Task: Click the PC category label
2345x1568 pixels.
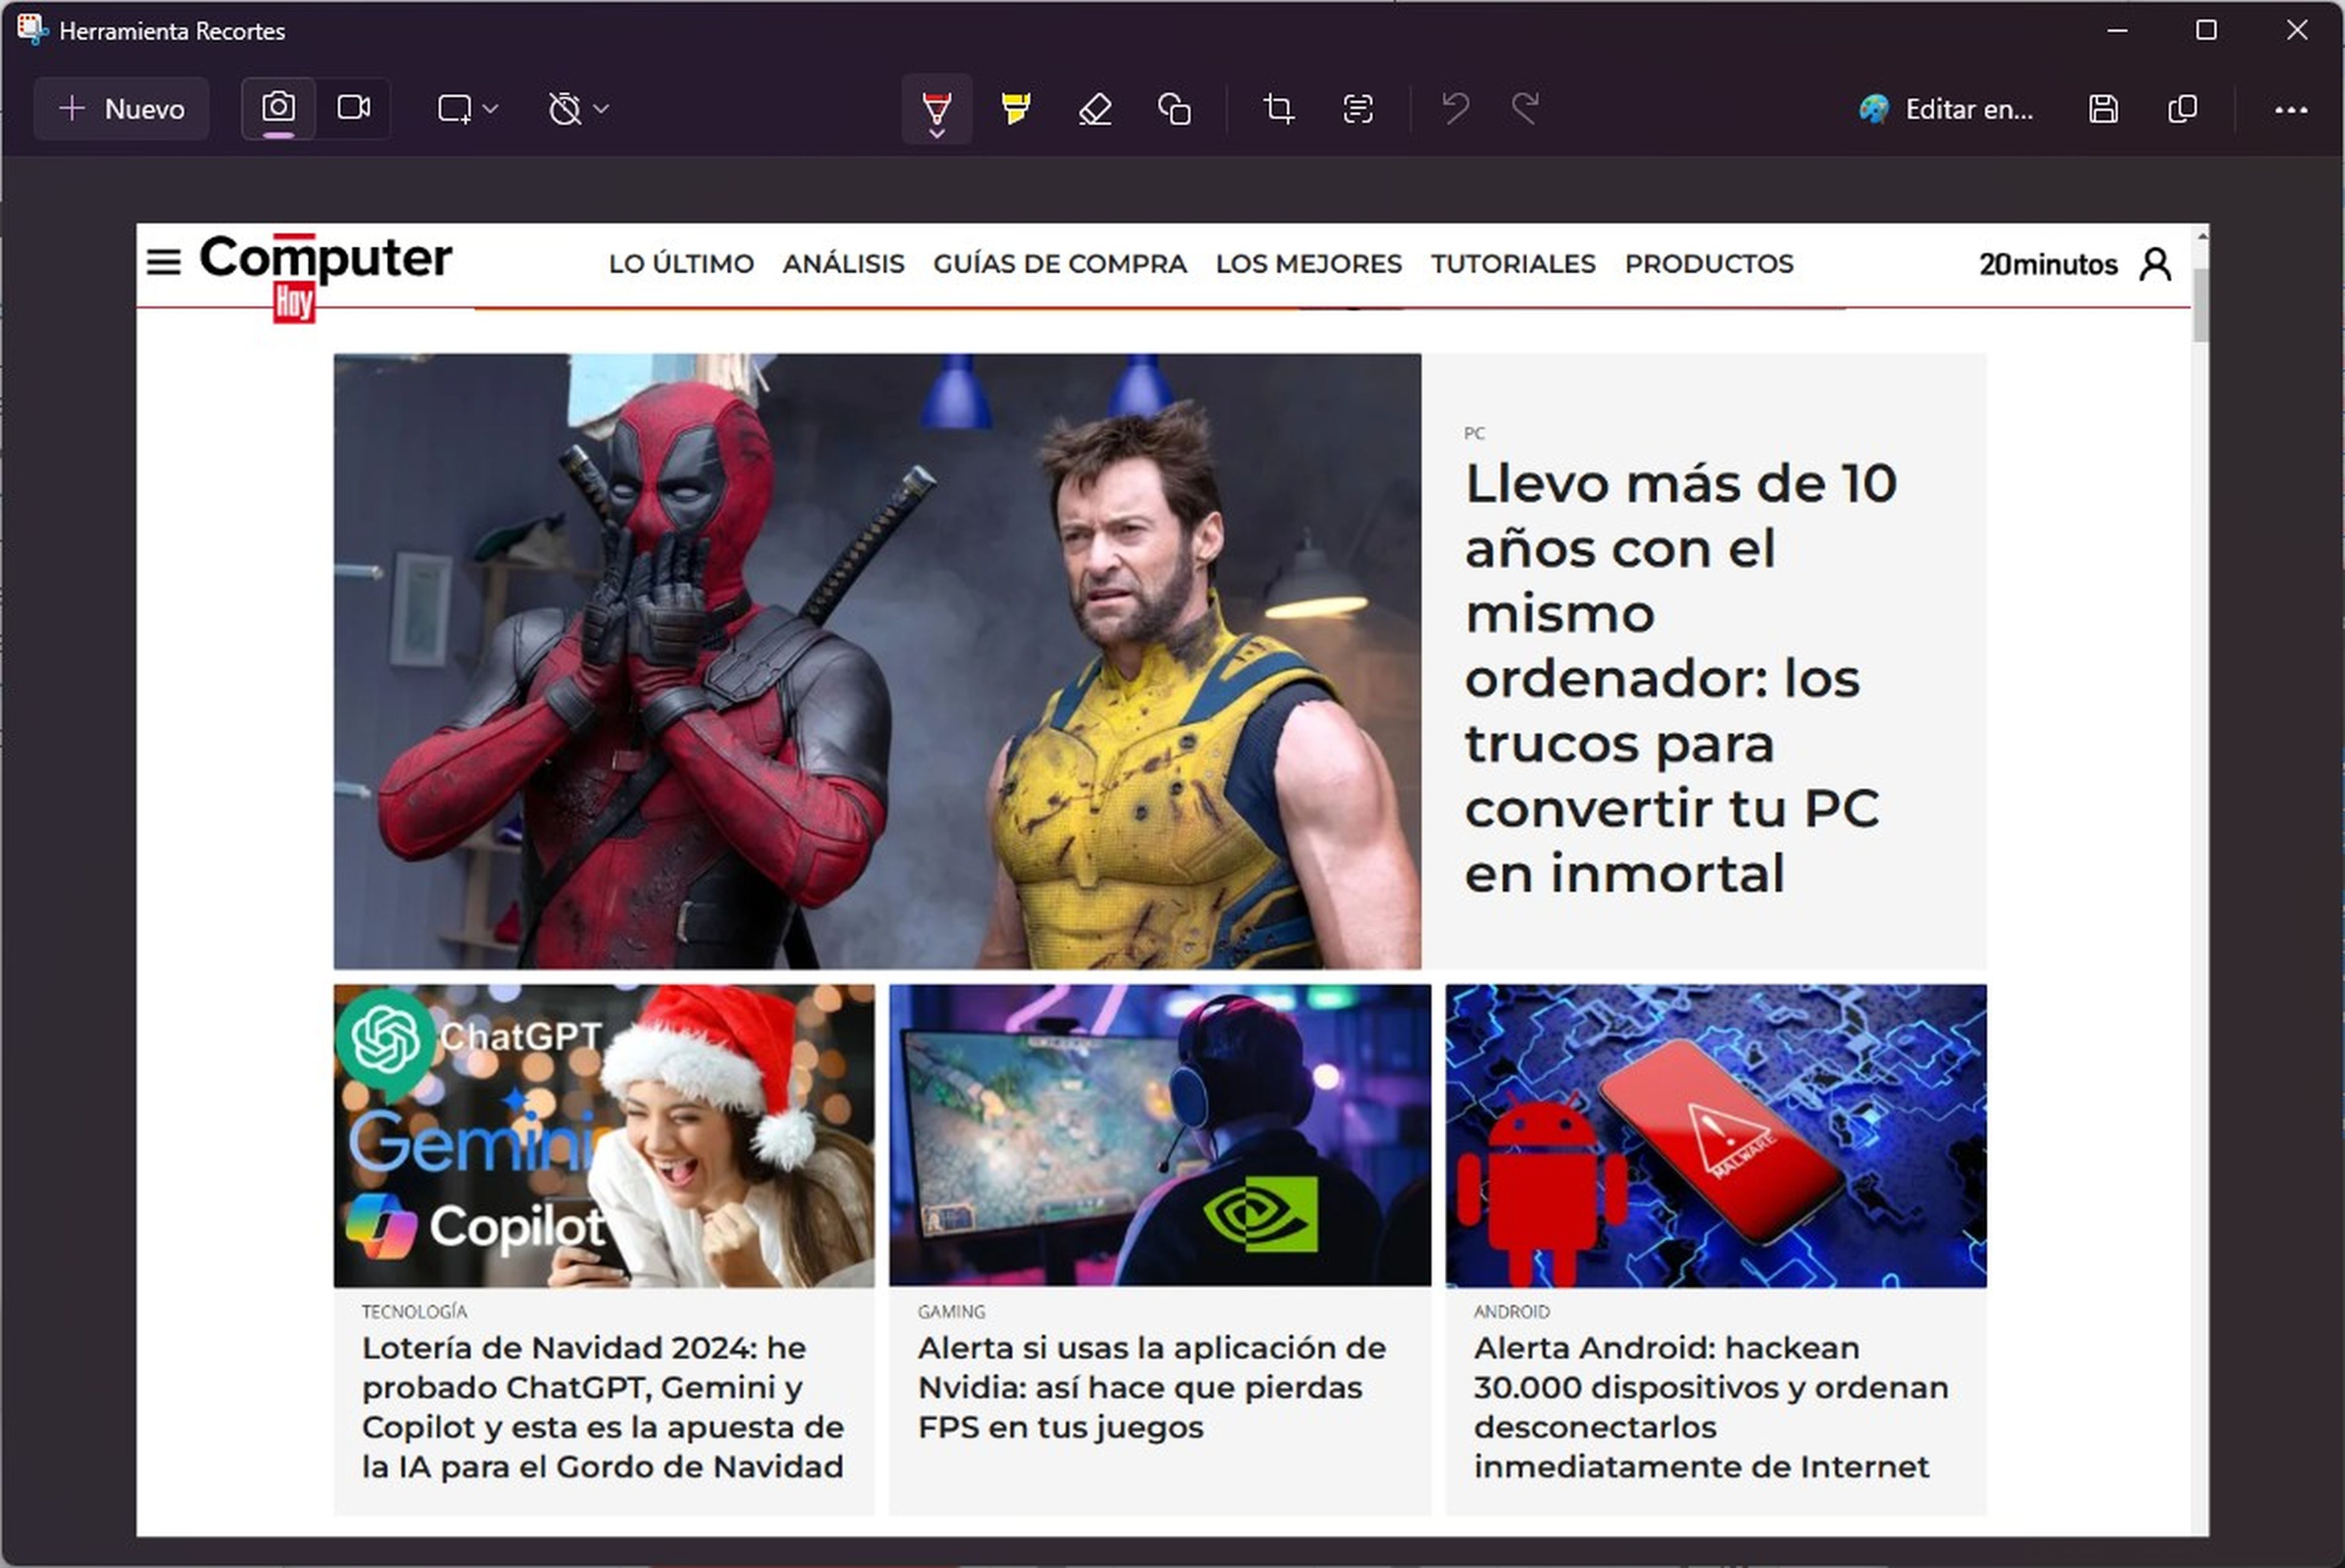Action: click(x=1474, y=433)
